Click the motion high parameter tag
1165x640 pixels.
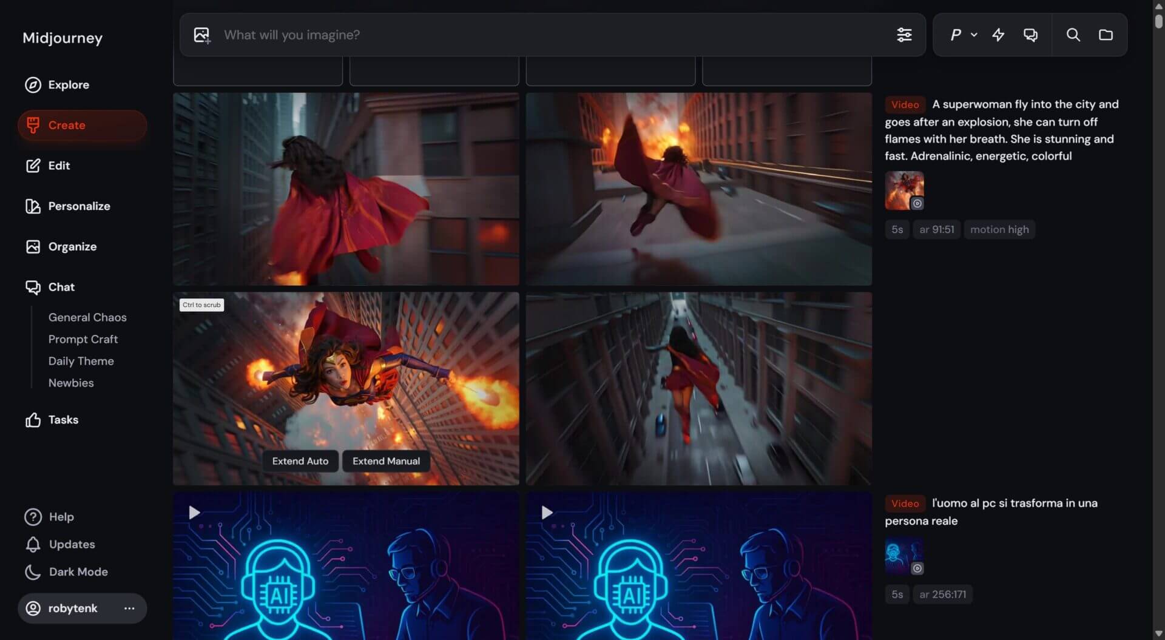tap(999, 229)
